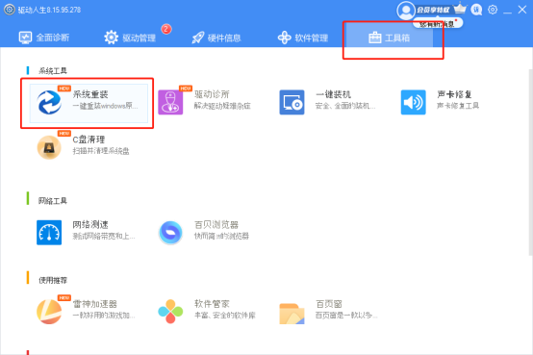Switch to the 全面诊断 tab
Screen dimensions: 533x355
coord(44,38)
